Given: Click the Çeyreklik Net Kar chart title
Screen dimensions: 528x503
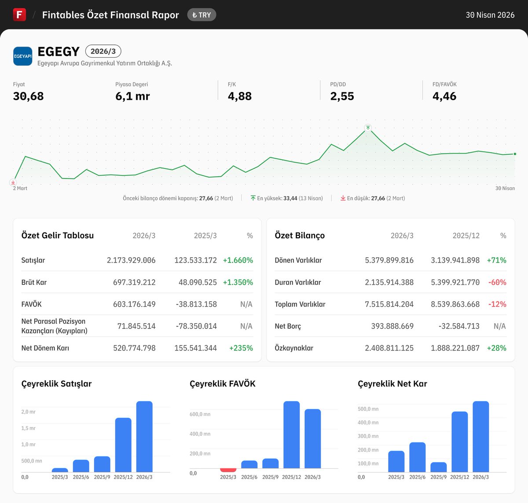Looking at the screenshot, I should click(392, 384).
